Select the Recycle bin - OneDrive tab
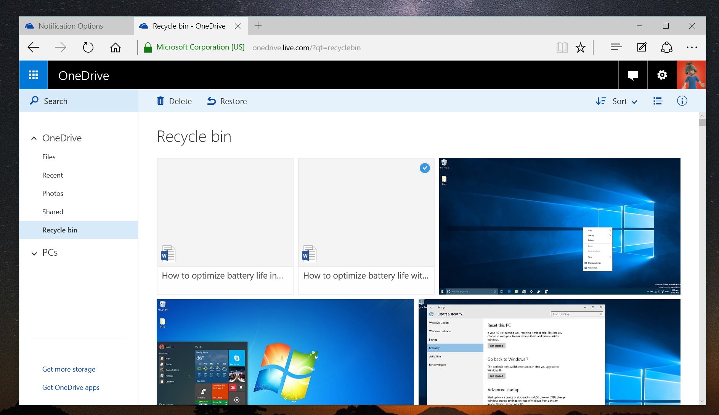The width and height of the screenshot is (719, 415). click(191, 26)
